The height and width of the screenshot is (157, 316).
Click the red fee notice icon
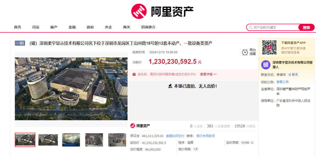pos(134,74)
